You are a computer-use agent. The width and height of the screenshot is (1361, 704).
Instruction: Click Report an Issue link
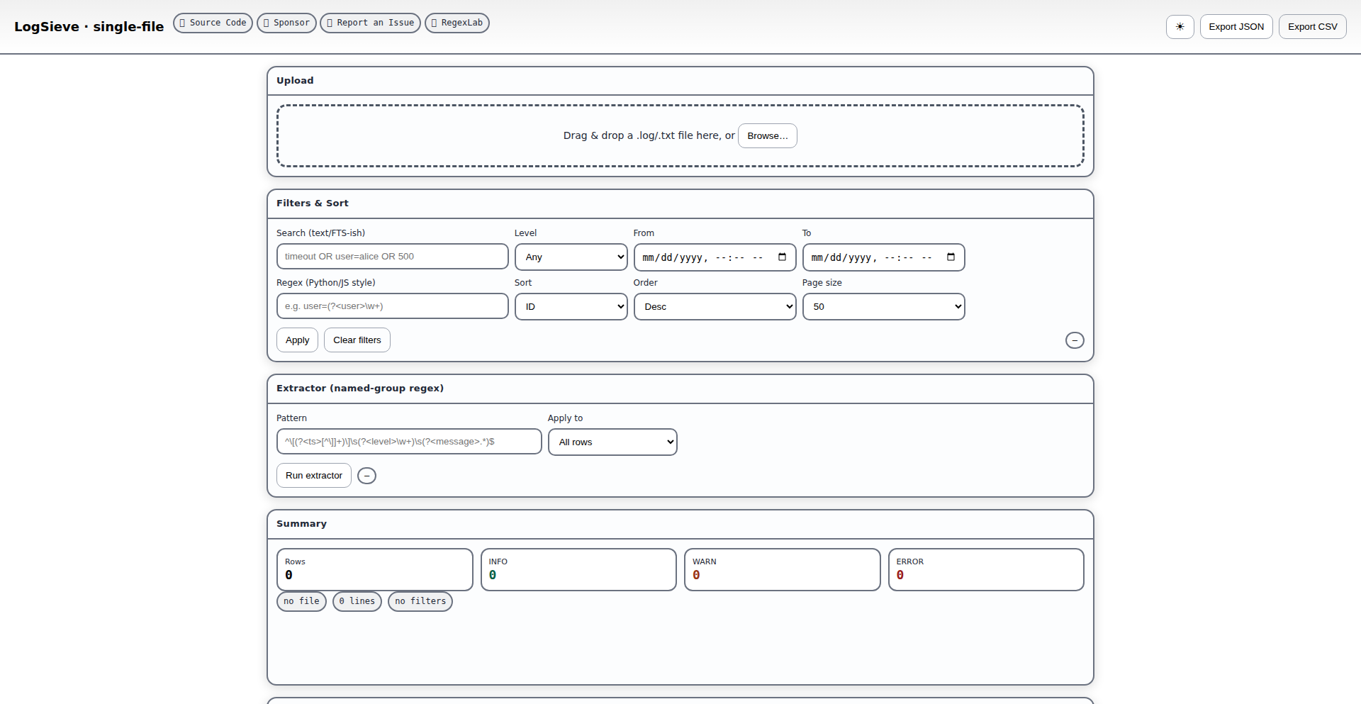click(370, 23)
